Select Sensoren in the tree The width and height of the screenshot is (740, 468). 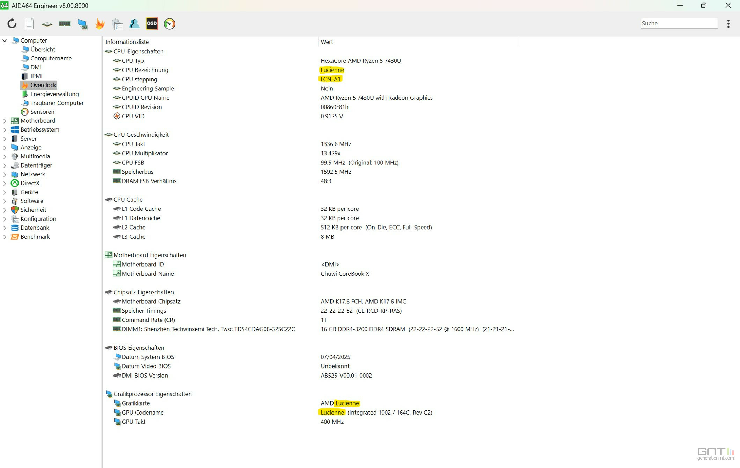(42, 112)
